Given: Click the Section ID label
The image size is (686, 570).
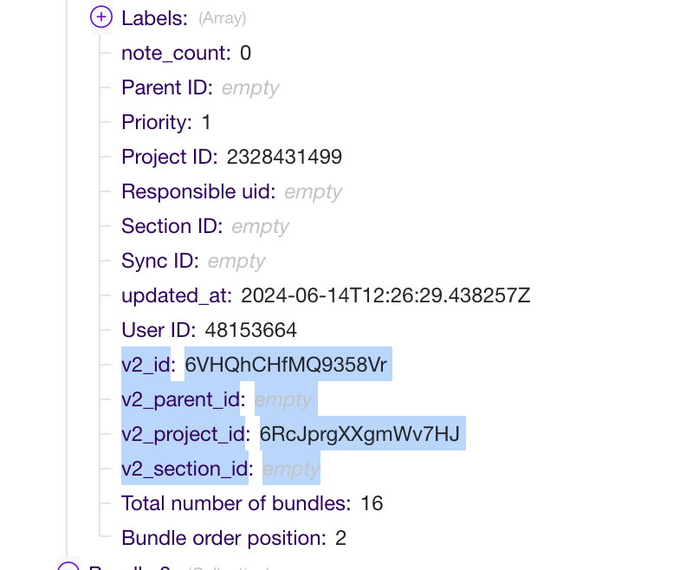Looking at the screenshot, I should click(x=171, y=226).
